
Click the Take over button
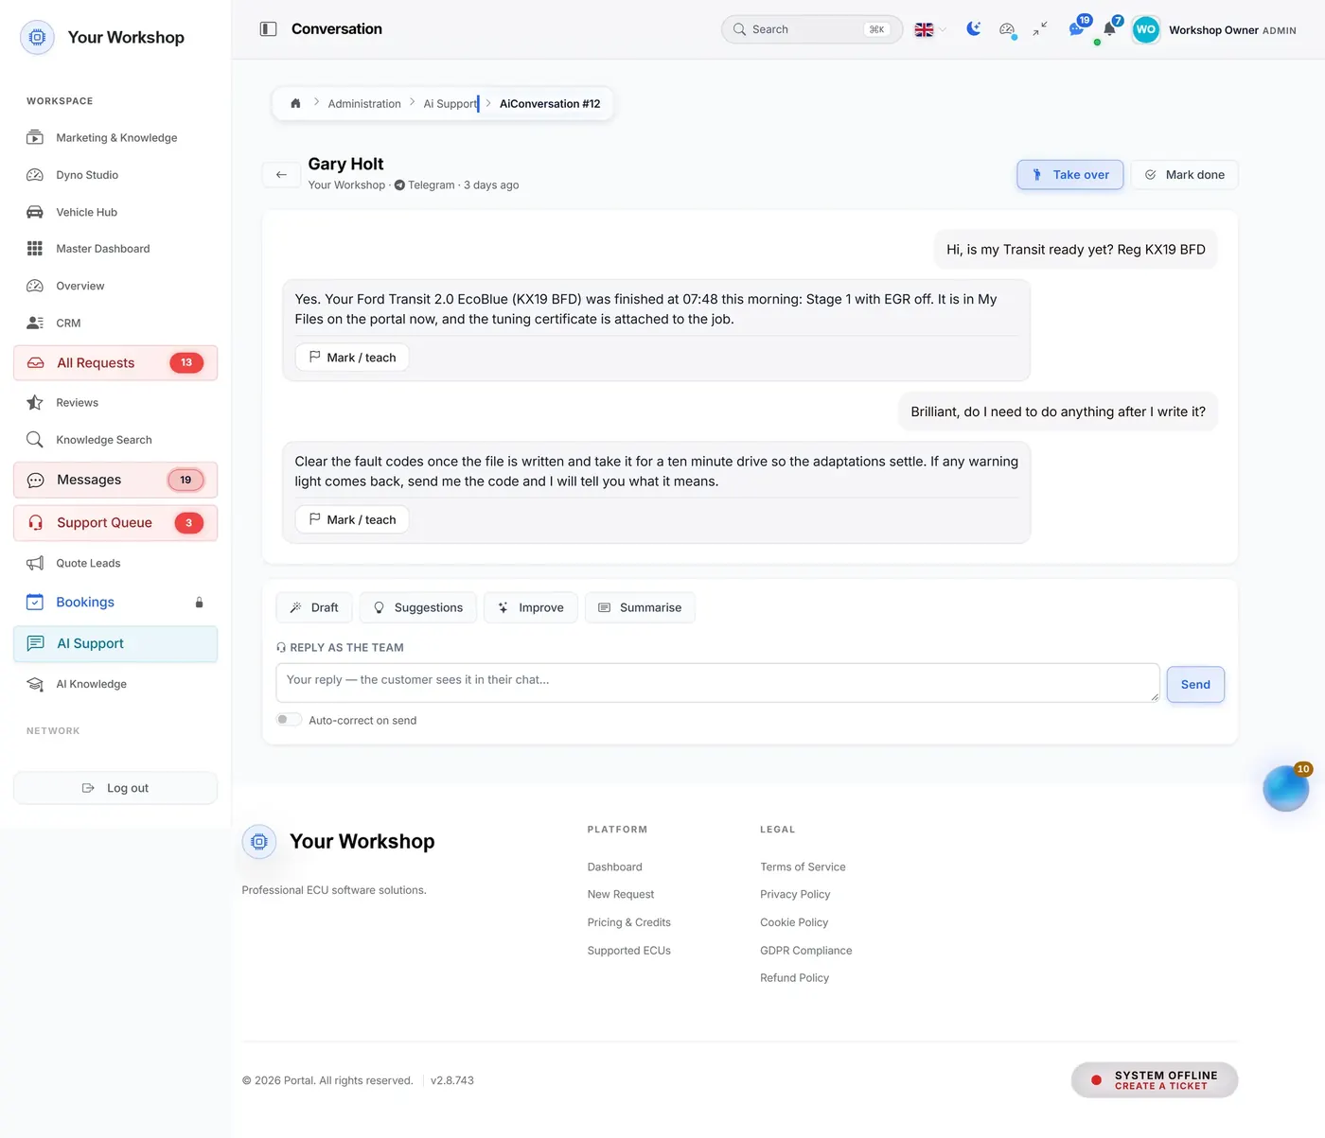click(1069, 175)
